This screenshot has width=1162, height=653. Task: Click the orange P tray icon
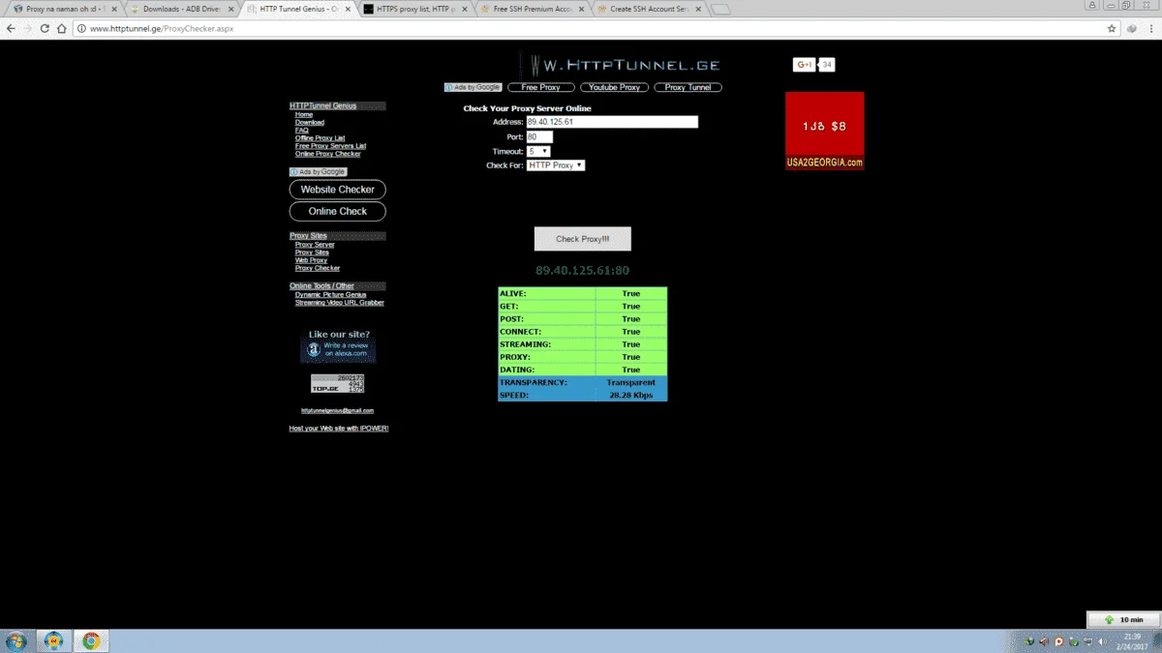1058,641
